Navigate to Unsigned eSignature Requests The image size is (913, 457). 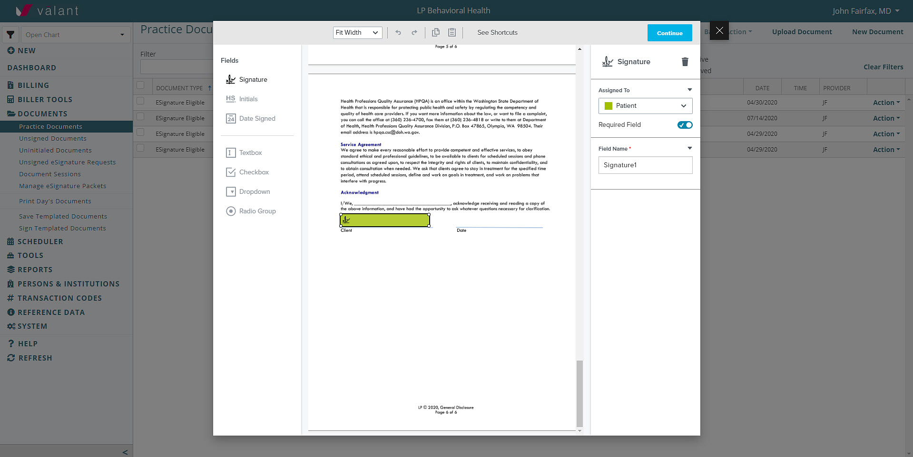click(67, 162)
